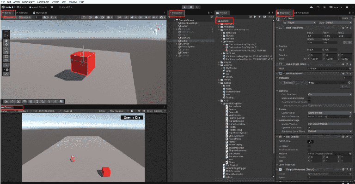The height and width of the screenshot is (184, 355).
Task: Open the Light Probes dropdown
Action: (x=330, y=113)
